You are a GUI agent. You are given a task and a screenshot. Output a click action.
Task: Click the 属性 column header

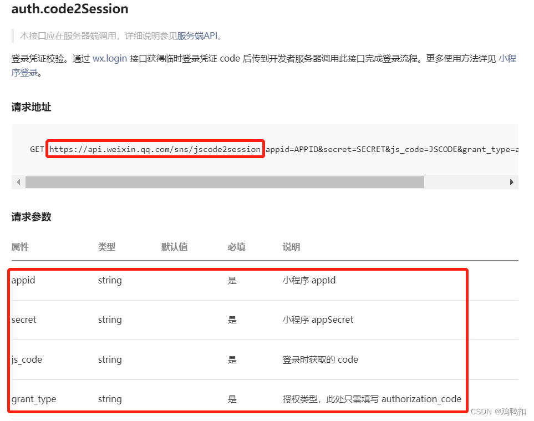click(20, 247)
